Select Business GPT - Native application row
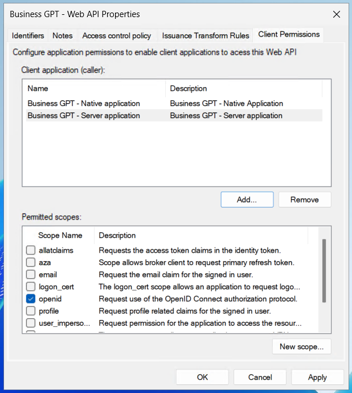The height and width of the screenshot is (393, 352). click(x=174, y=103)
